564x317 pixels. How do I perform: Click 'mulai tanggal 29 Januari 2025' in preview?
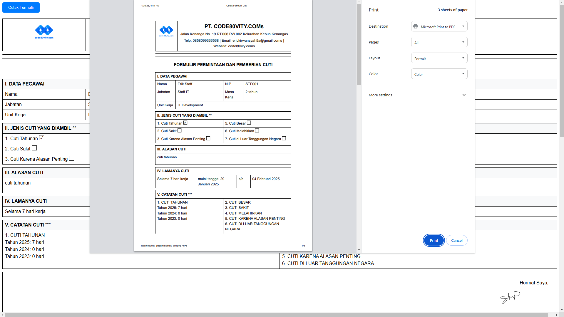point(211,182)
